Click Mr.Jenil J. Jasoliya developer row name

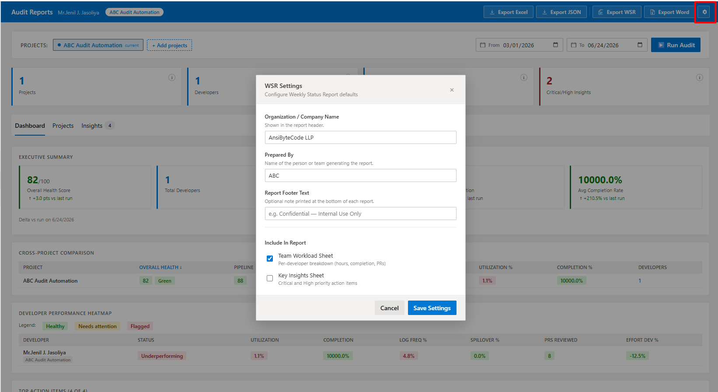pos(45,353)
